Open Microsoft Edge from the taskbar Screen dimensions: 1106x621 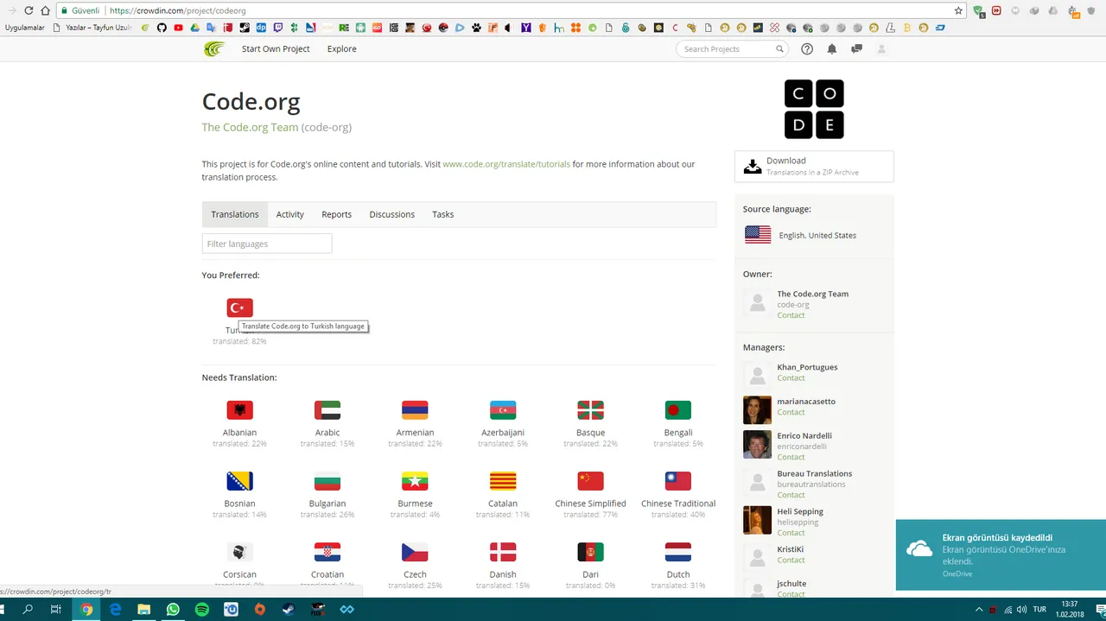click(x=115, y=609)
